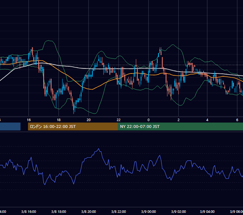Click the "3/8 20:00" date label below oscillator

[x=89, y=211]
